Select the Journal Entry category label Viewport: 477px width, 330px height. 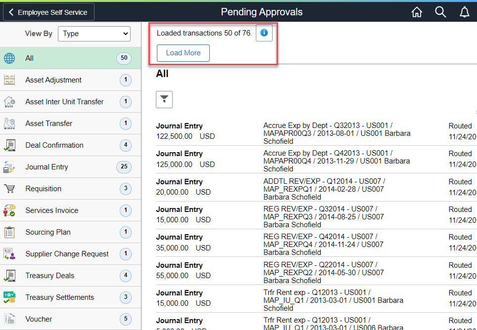pyautogui.click(x=47, y=167)
